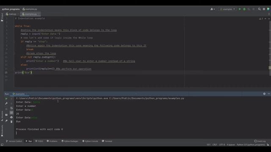Open the Python Packages tool window
Viewport: 271px width, 152px height.
[x=70, y=141]
